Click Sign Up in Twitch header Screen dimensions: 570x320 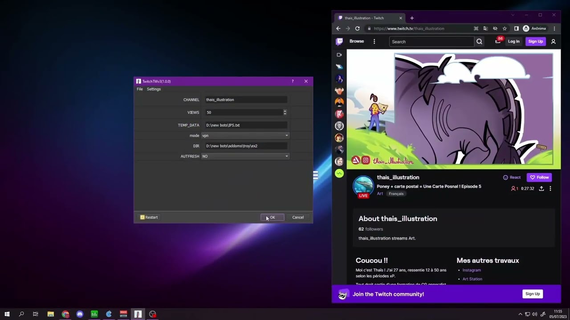[535, 41]
